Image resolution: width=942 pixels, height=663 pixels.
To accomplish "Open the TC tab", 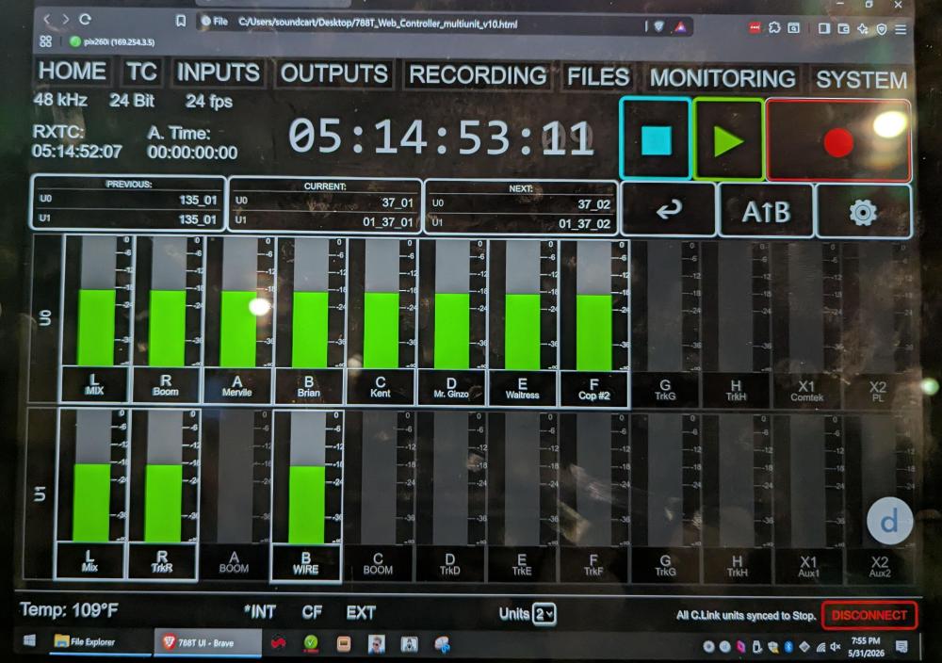I will click(x=142, y=73).
